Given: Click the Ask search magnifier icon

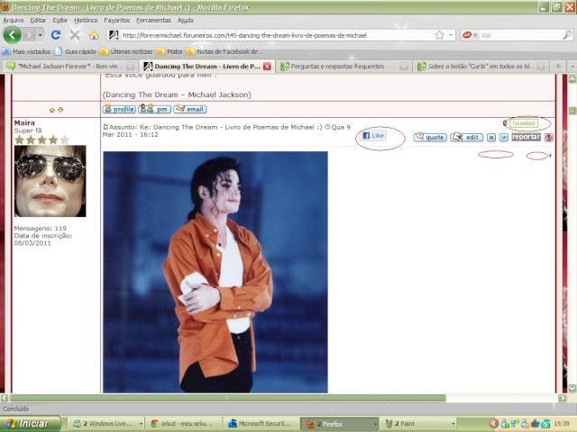Looking at the screenshot, I should [x=567, y=35].
